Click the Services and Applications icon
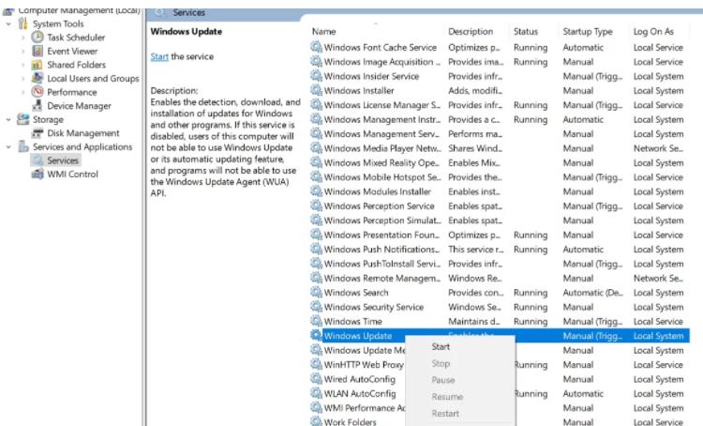 click(x=22, y=146)
